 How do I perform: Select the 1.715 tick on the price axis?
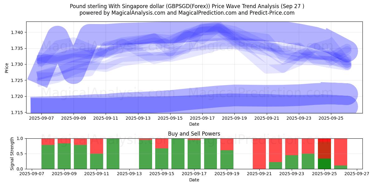tap(18, 113)
